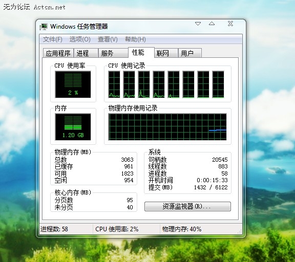
Task: Click the 系统 group 进程数 value 58
Action: pyautogui.click(x=224, y=173)
